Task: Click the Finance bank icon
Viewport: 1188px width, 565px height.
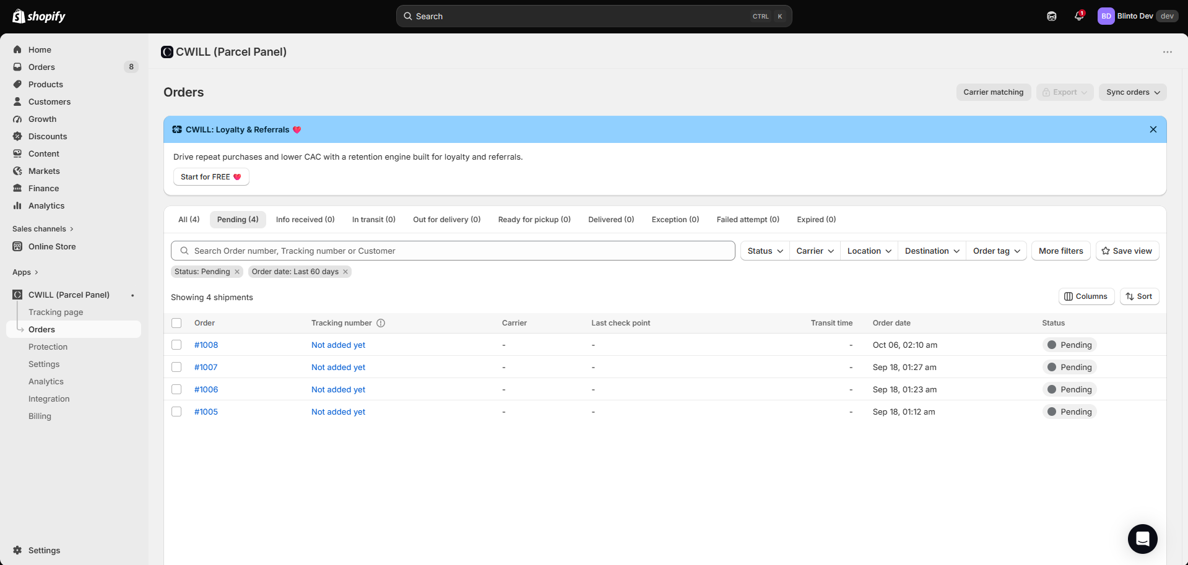Action: tap(17, 188)
